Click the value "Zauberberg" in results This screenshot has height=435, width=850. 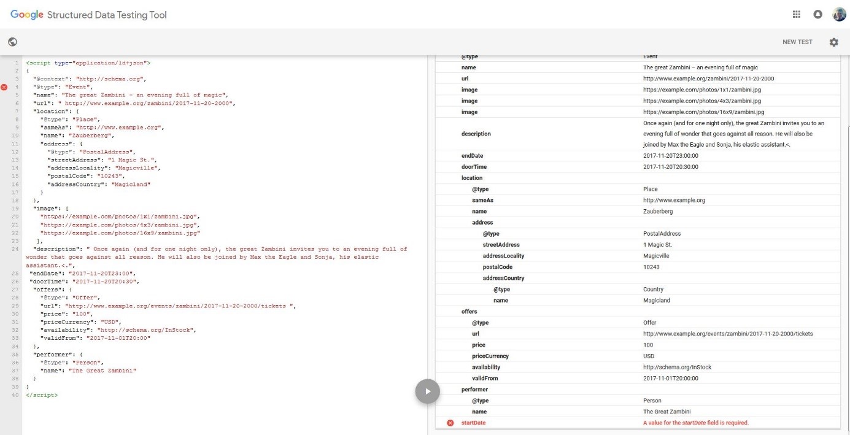coord(658,212)
